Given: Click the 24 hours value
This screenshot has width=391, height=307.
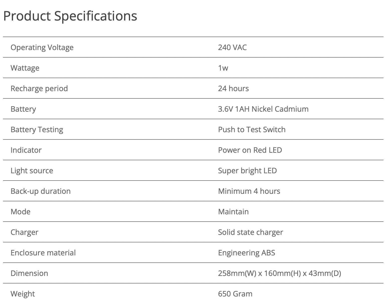Looking at the screenshot, I should pyautogui.click(x=233, y=88).
